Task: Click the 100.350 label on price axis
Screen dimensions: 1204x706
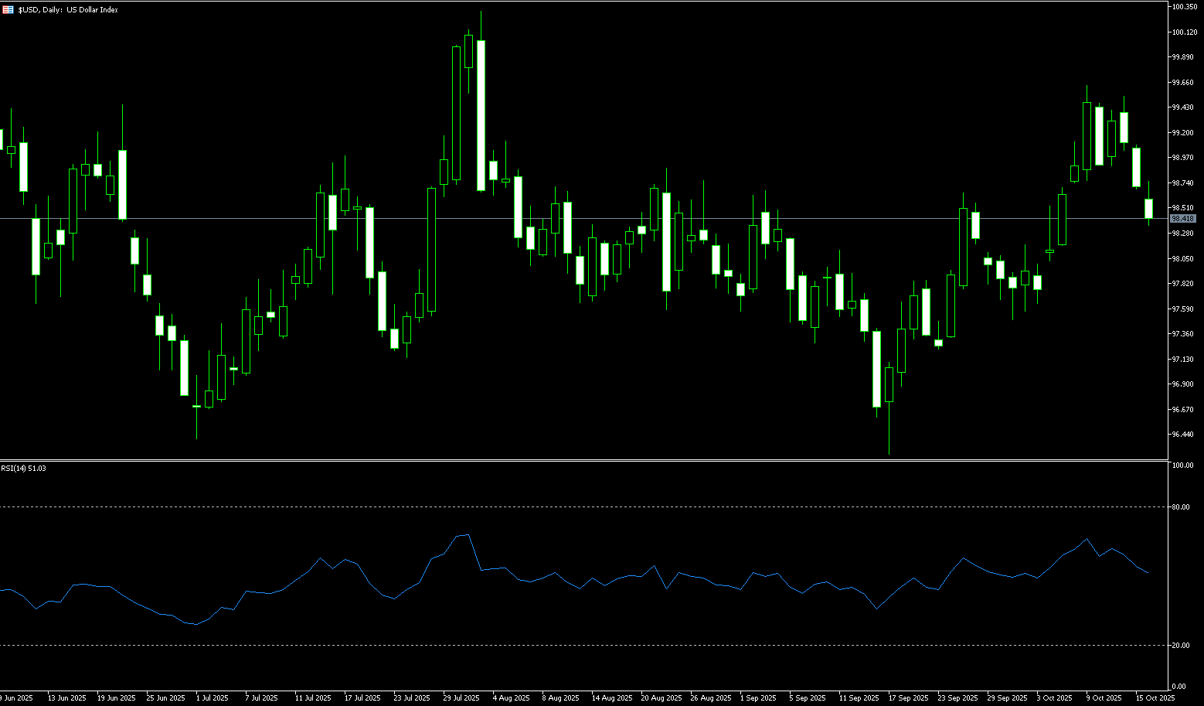Action: point(1184,7)
